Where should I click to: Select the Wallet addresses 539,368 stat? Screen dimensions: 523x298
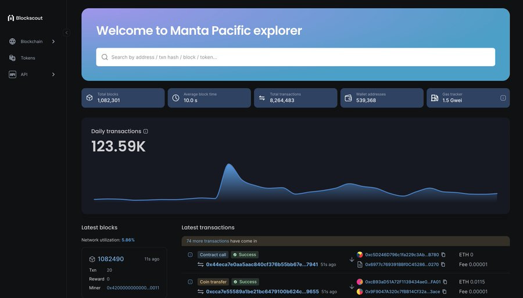coord(382,98)
